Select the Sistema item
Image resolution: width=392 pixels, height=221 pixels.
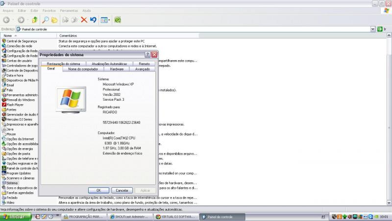(x=10, y=183)
